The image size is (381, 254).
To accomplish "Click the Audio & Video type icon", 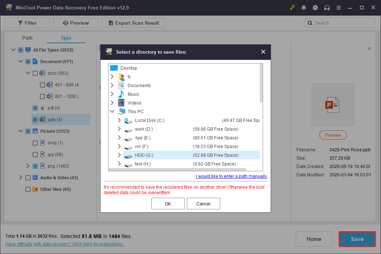I will coord(35,177).
